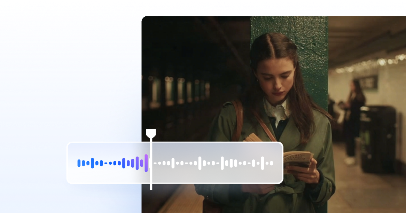Click the tall white bar nearest the playhead
This screenshot has width=406, height=213.
click(x=173, y=163)
